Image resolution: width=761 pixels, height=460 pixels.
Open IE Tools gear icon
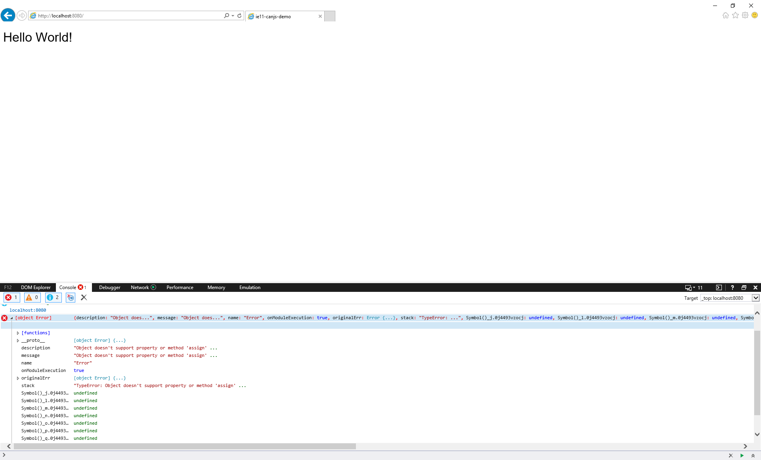(745, 15)
